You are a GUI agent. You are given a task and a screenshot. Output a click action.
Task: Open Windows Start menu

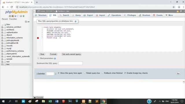pyautogui.click(x=3, y=101)
